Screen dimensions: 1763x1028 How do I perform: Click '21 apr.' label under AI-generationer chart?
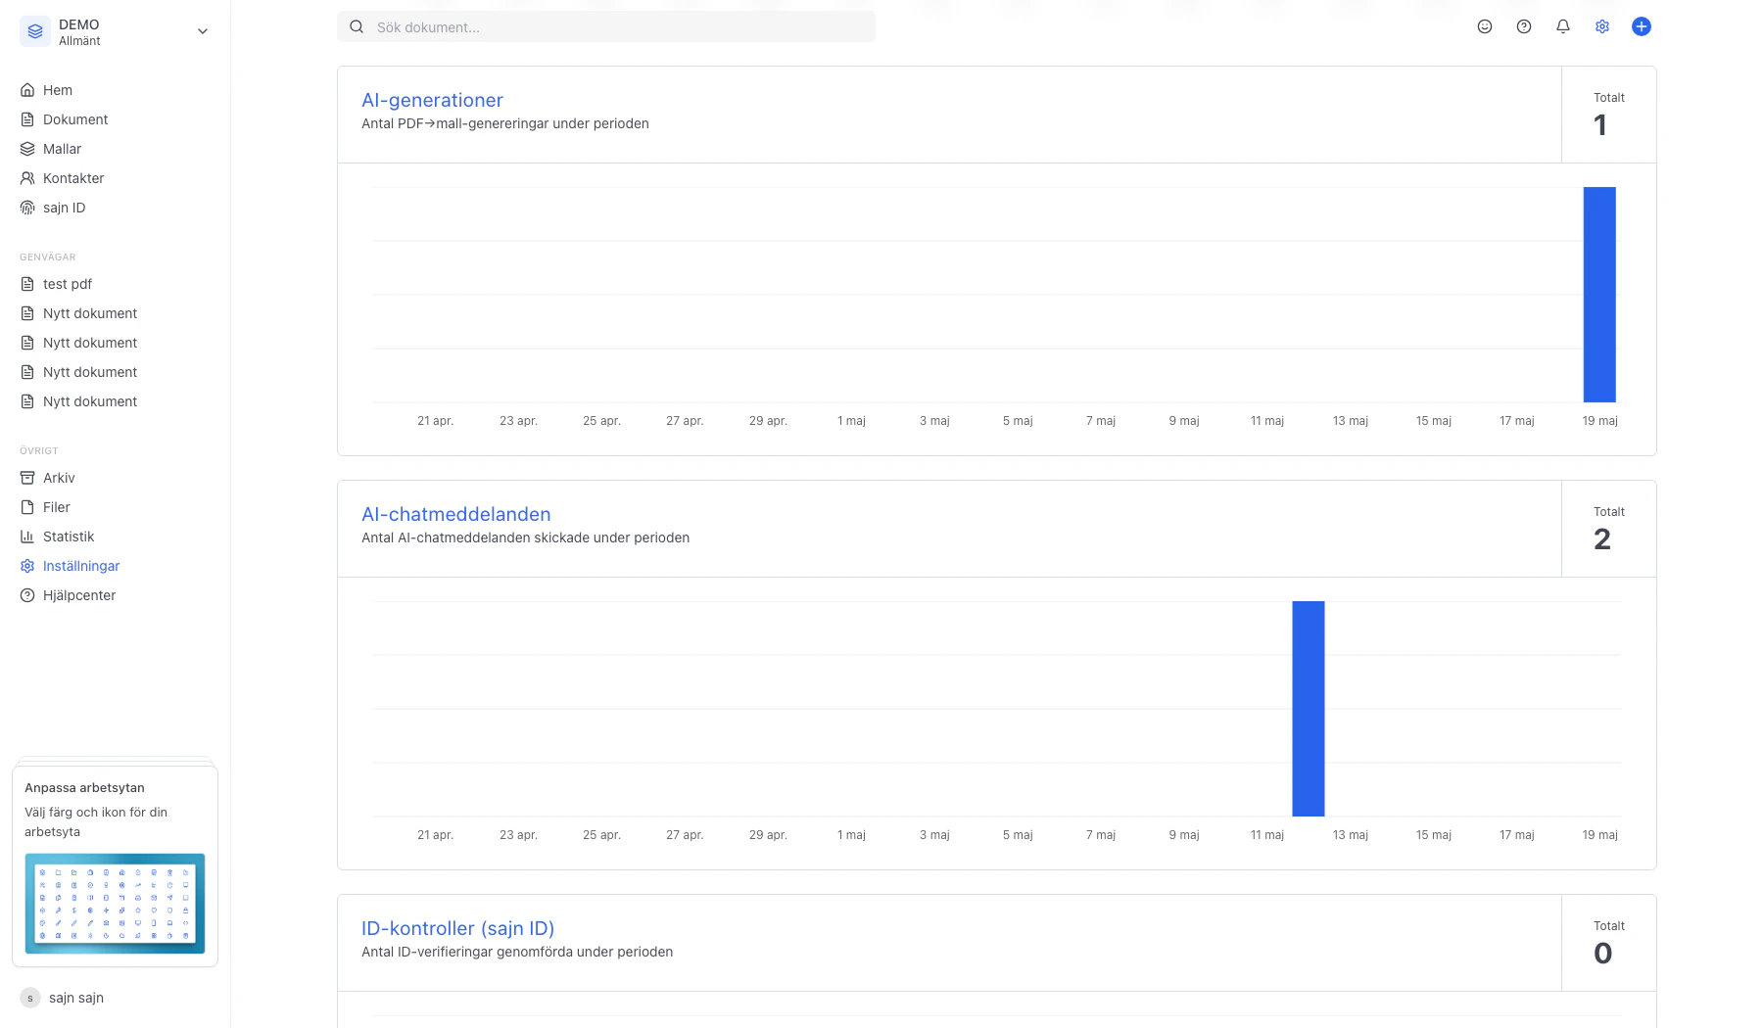point(436,421)
